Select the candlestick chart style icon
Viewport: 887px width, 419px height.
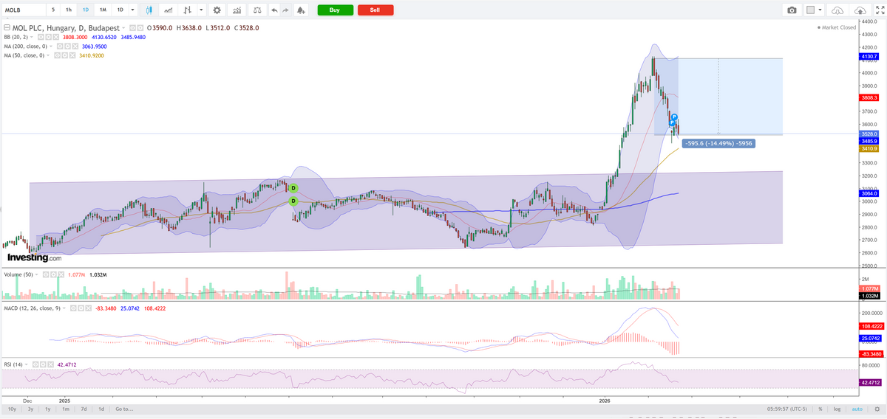[x=150, y=10]
